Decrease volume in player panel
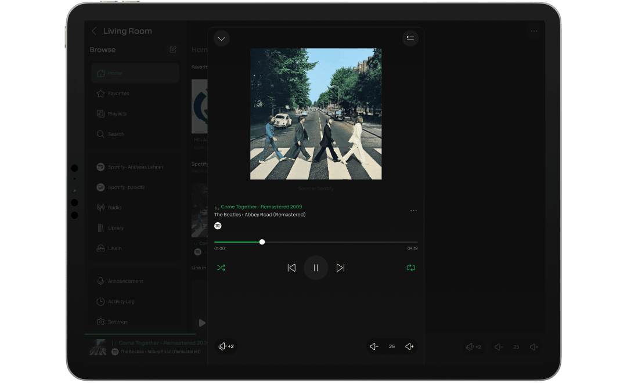 coord(374,346)
